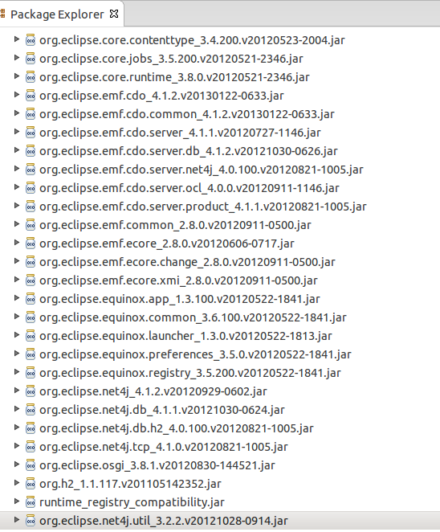Expand org.eclipse.emf.ecore.xmi_2.8.0 jar node

coord(16,279)
